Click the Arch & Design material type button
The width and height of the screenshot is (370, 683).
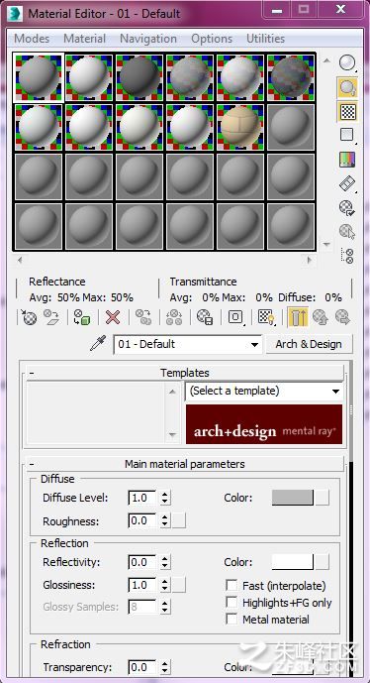(x=309, y=344)
